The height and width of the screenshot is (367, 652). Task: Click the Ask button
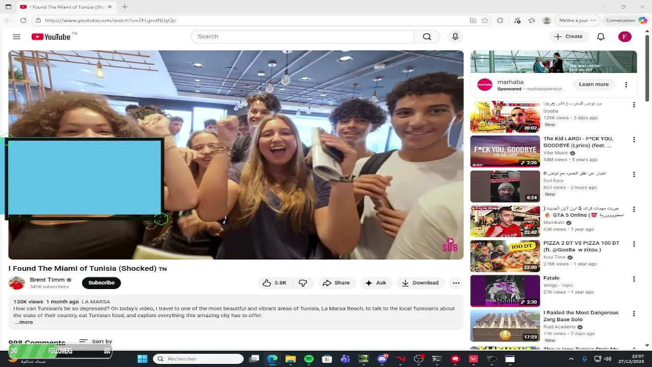[376, 283]
